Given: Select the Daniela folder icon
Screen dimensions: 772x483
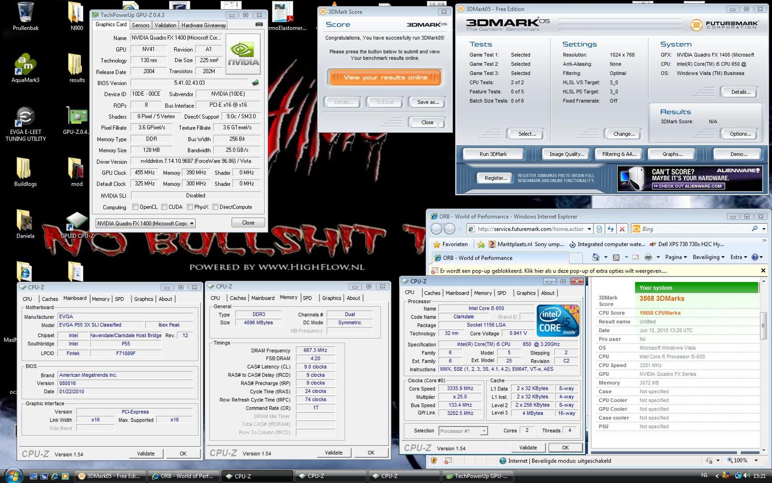Looking at the screenshot, I should (26, 225).
